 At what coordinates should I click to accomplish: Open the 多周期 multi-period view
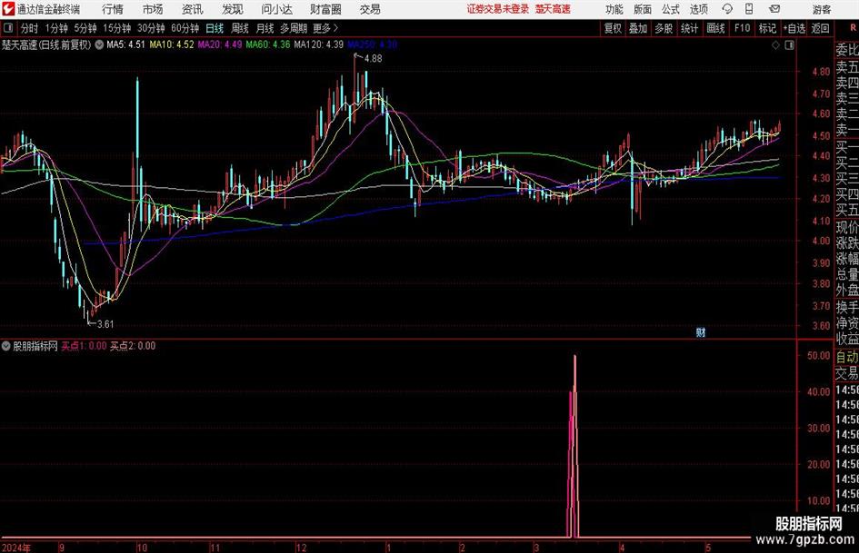point(294,28)
